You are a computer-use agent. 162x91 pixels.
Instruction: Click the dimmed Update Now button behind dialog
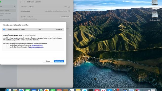click(65, 17)
